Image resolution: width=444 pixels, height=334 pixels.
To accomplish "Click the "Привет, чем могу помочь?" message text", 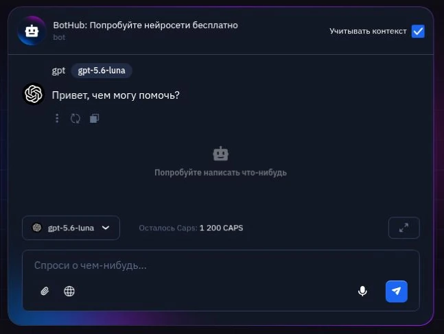I will pos(115,95).
